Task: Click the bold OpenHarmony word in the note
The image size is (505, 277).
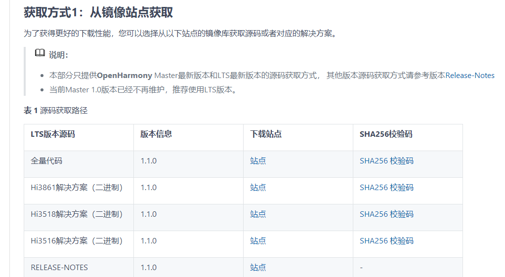Action: pyautogui.click(x=125, y=75)
